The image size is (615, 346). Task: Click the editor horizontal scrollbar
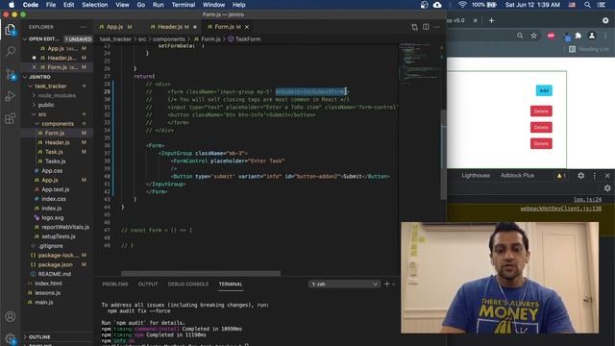pos(201,273)
